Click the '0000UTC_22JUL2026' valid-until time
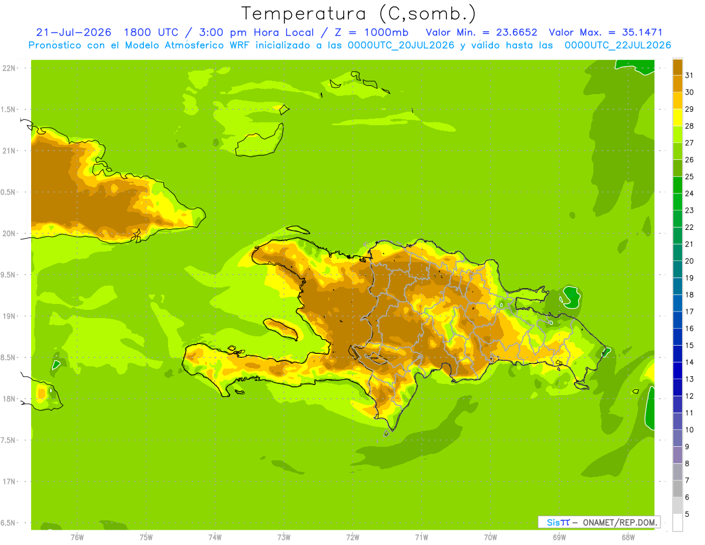Viewport: 705px width, 545px height. pos(617,45)
